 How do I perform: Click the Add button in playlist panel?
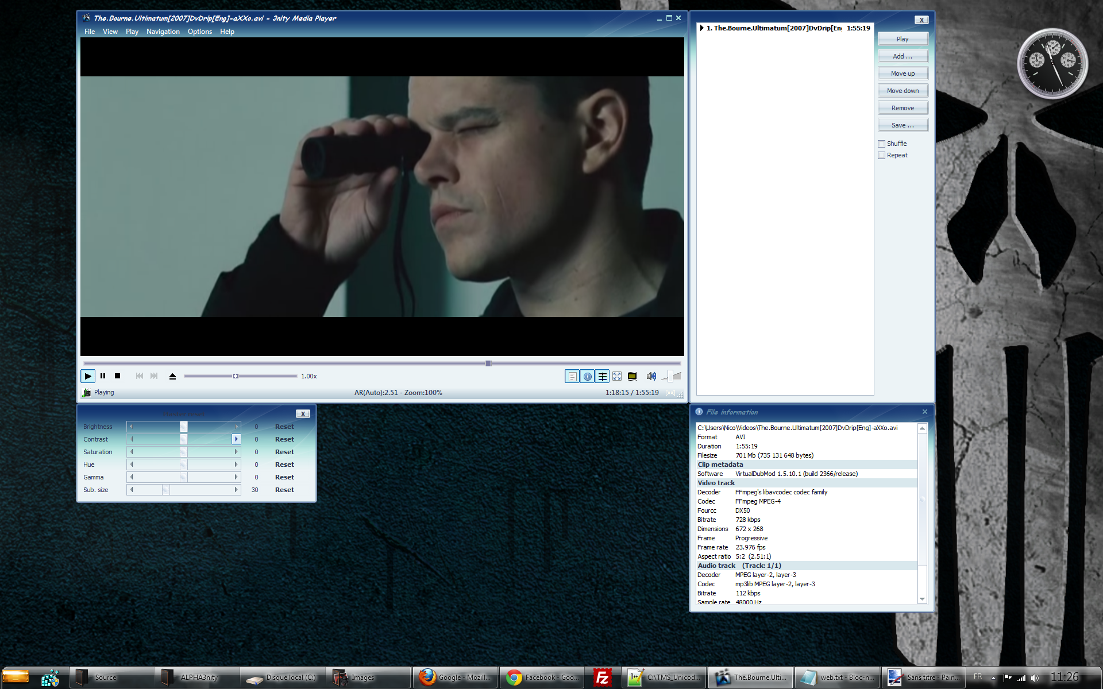click(x=902, y=56)
